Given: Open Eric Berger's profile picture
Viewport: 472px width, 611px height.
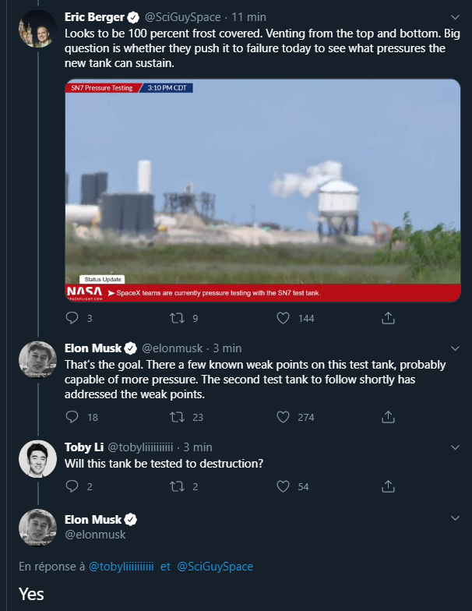Looking at the screenshot, I should [37, 29].
